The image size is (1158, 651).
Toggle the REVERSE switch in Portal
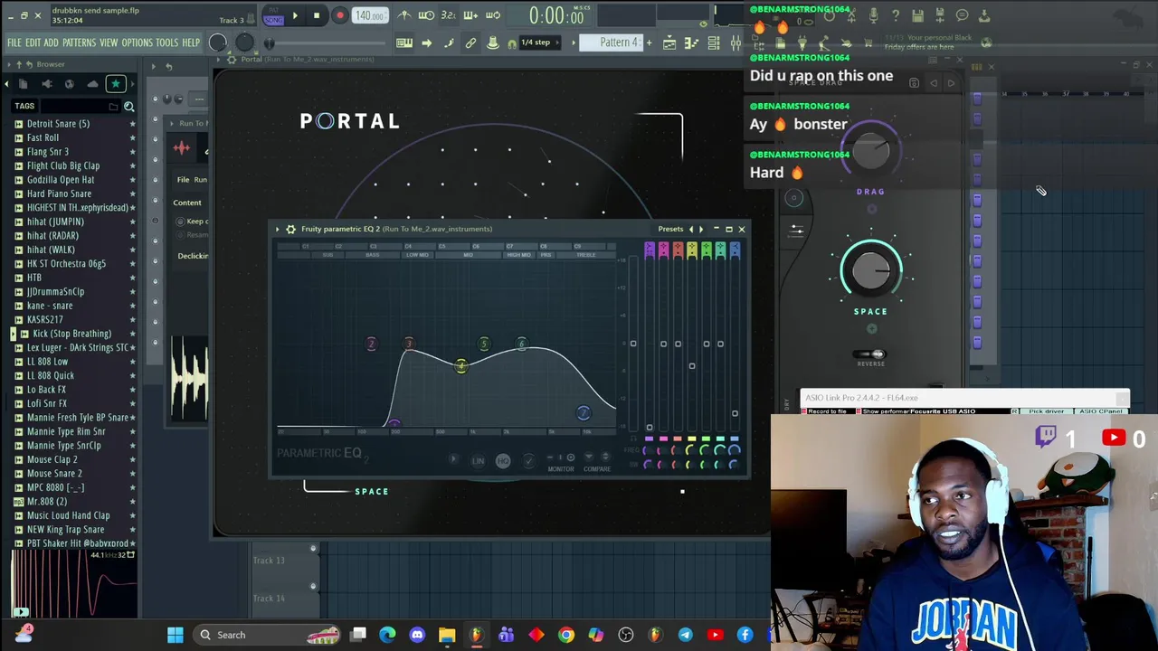pyautogui.click(x=870, y=354)
